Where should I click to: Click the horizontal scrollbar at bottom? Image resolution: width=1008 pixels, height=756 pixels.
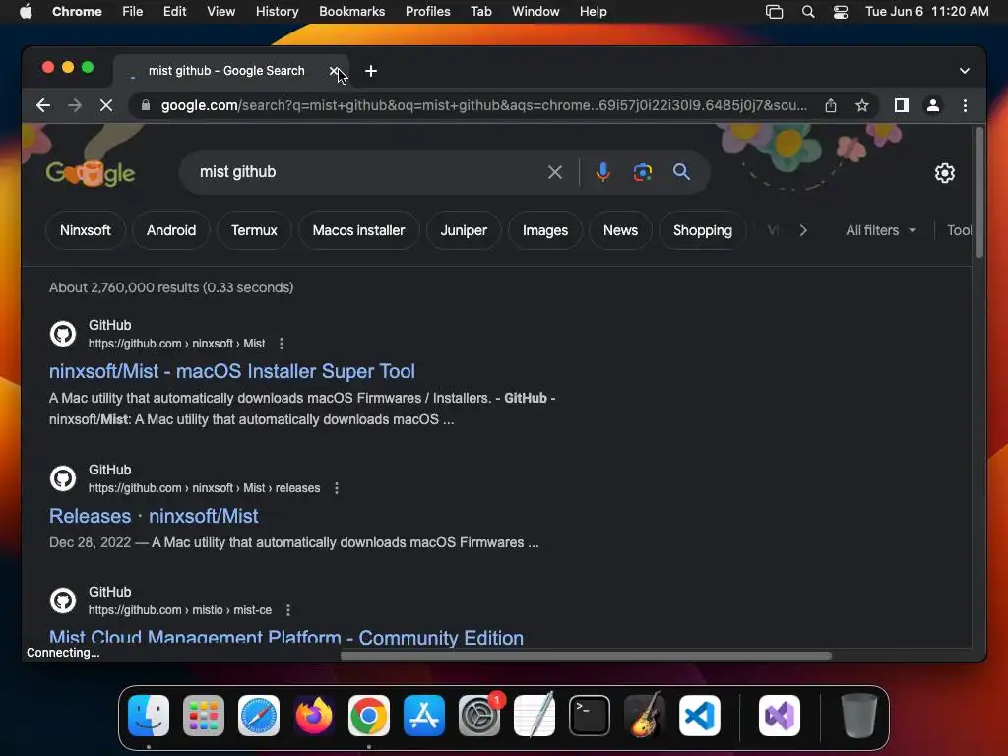[x=586, y=655]
